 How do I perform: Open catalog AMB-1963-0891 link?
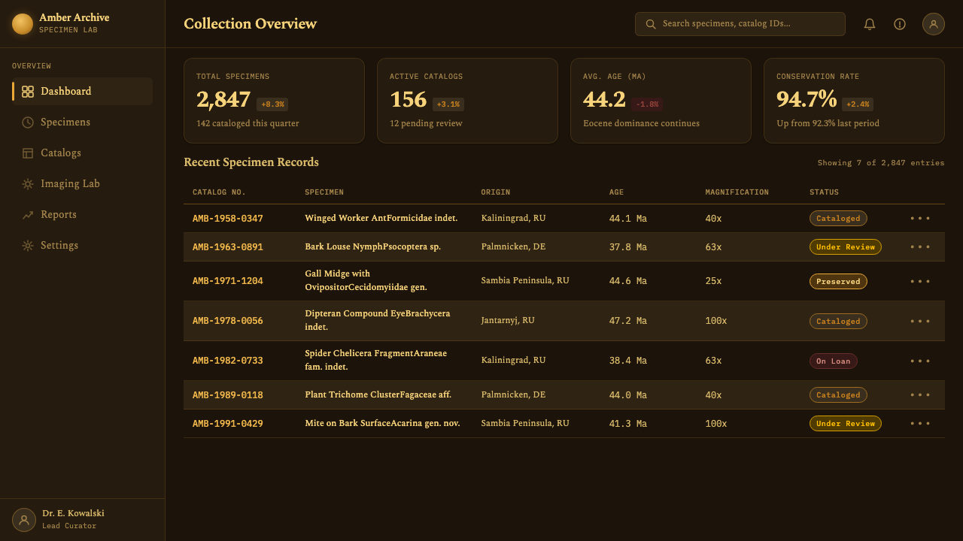point(228,247)
